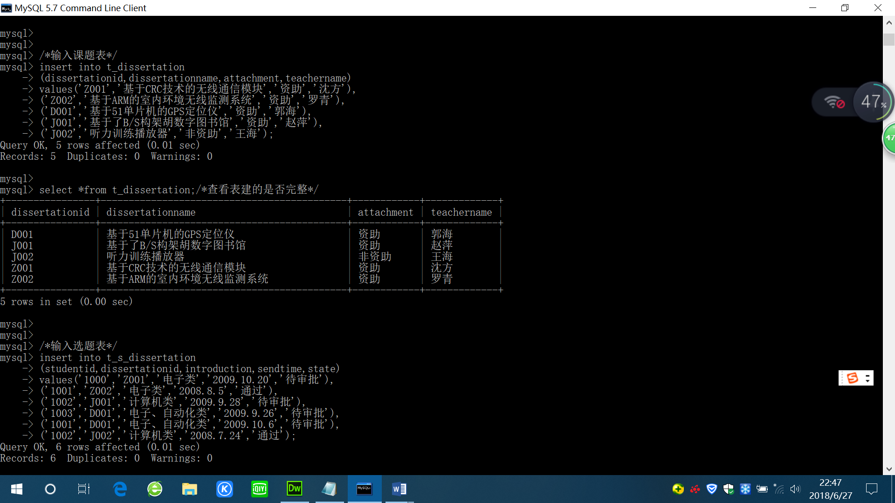Screen dimensions: 895x503
Task: Launch Microsoft Edge from taskbar
Action: 120,489
